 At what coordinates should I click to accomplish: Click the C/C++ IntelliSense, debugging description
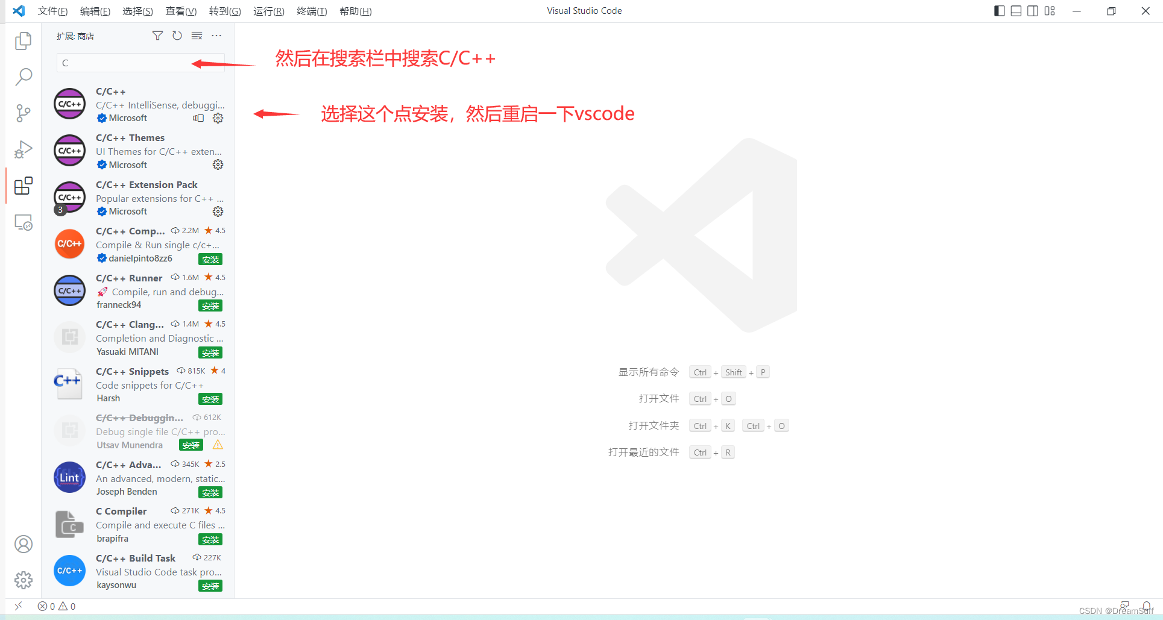tap(160, 105)
